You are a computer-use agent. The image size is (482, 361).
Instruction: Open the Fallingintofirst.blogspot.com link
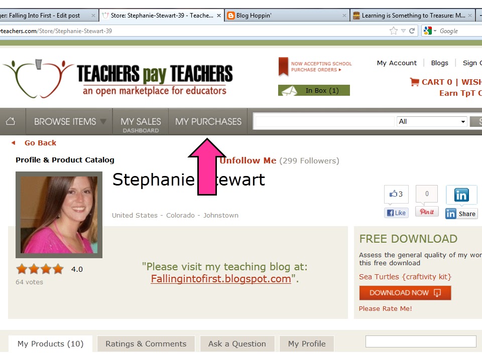click(x=221, y=279)
